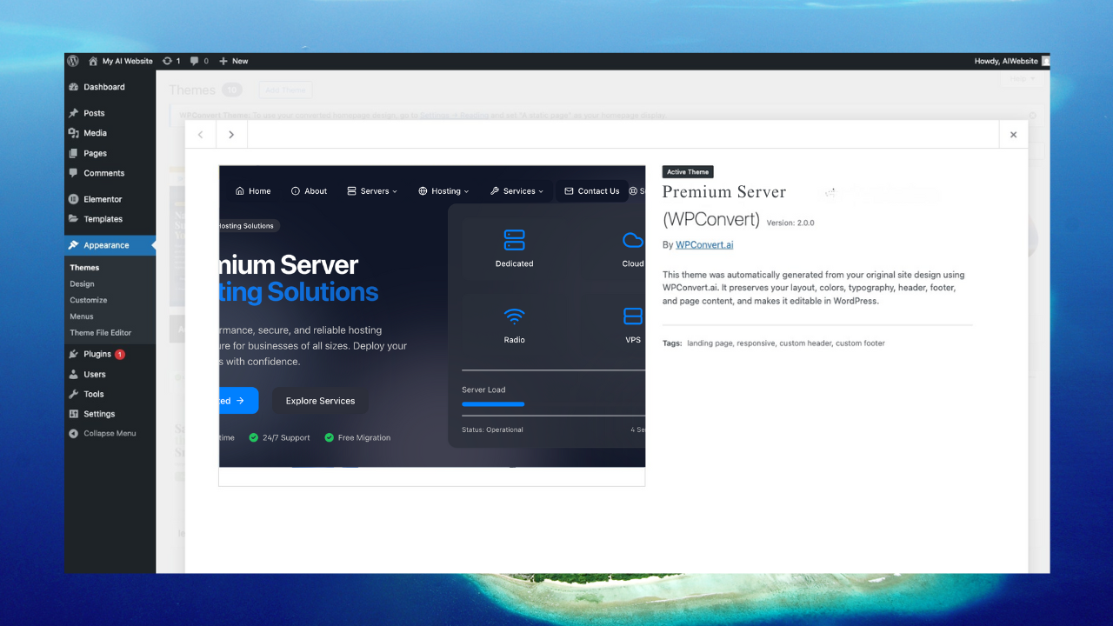Click the Elementor icon in sidebar
The height and width of the screenshot is (626, 1113).
pyautogui.click(x=74, y=199)
